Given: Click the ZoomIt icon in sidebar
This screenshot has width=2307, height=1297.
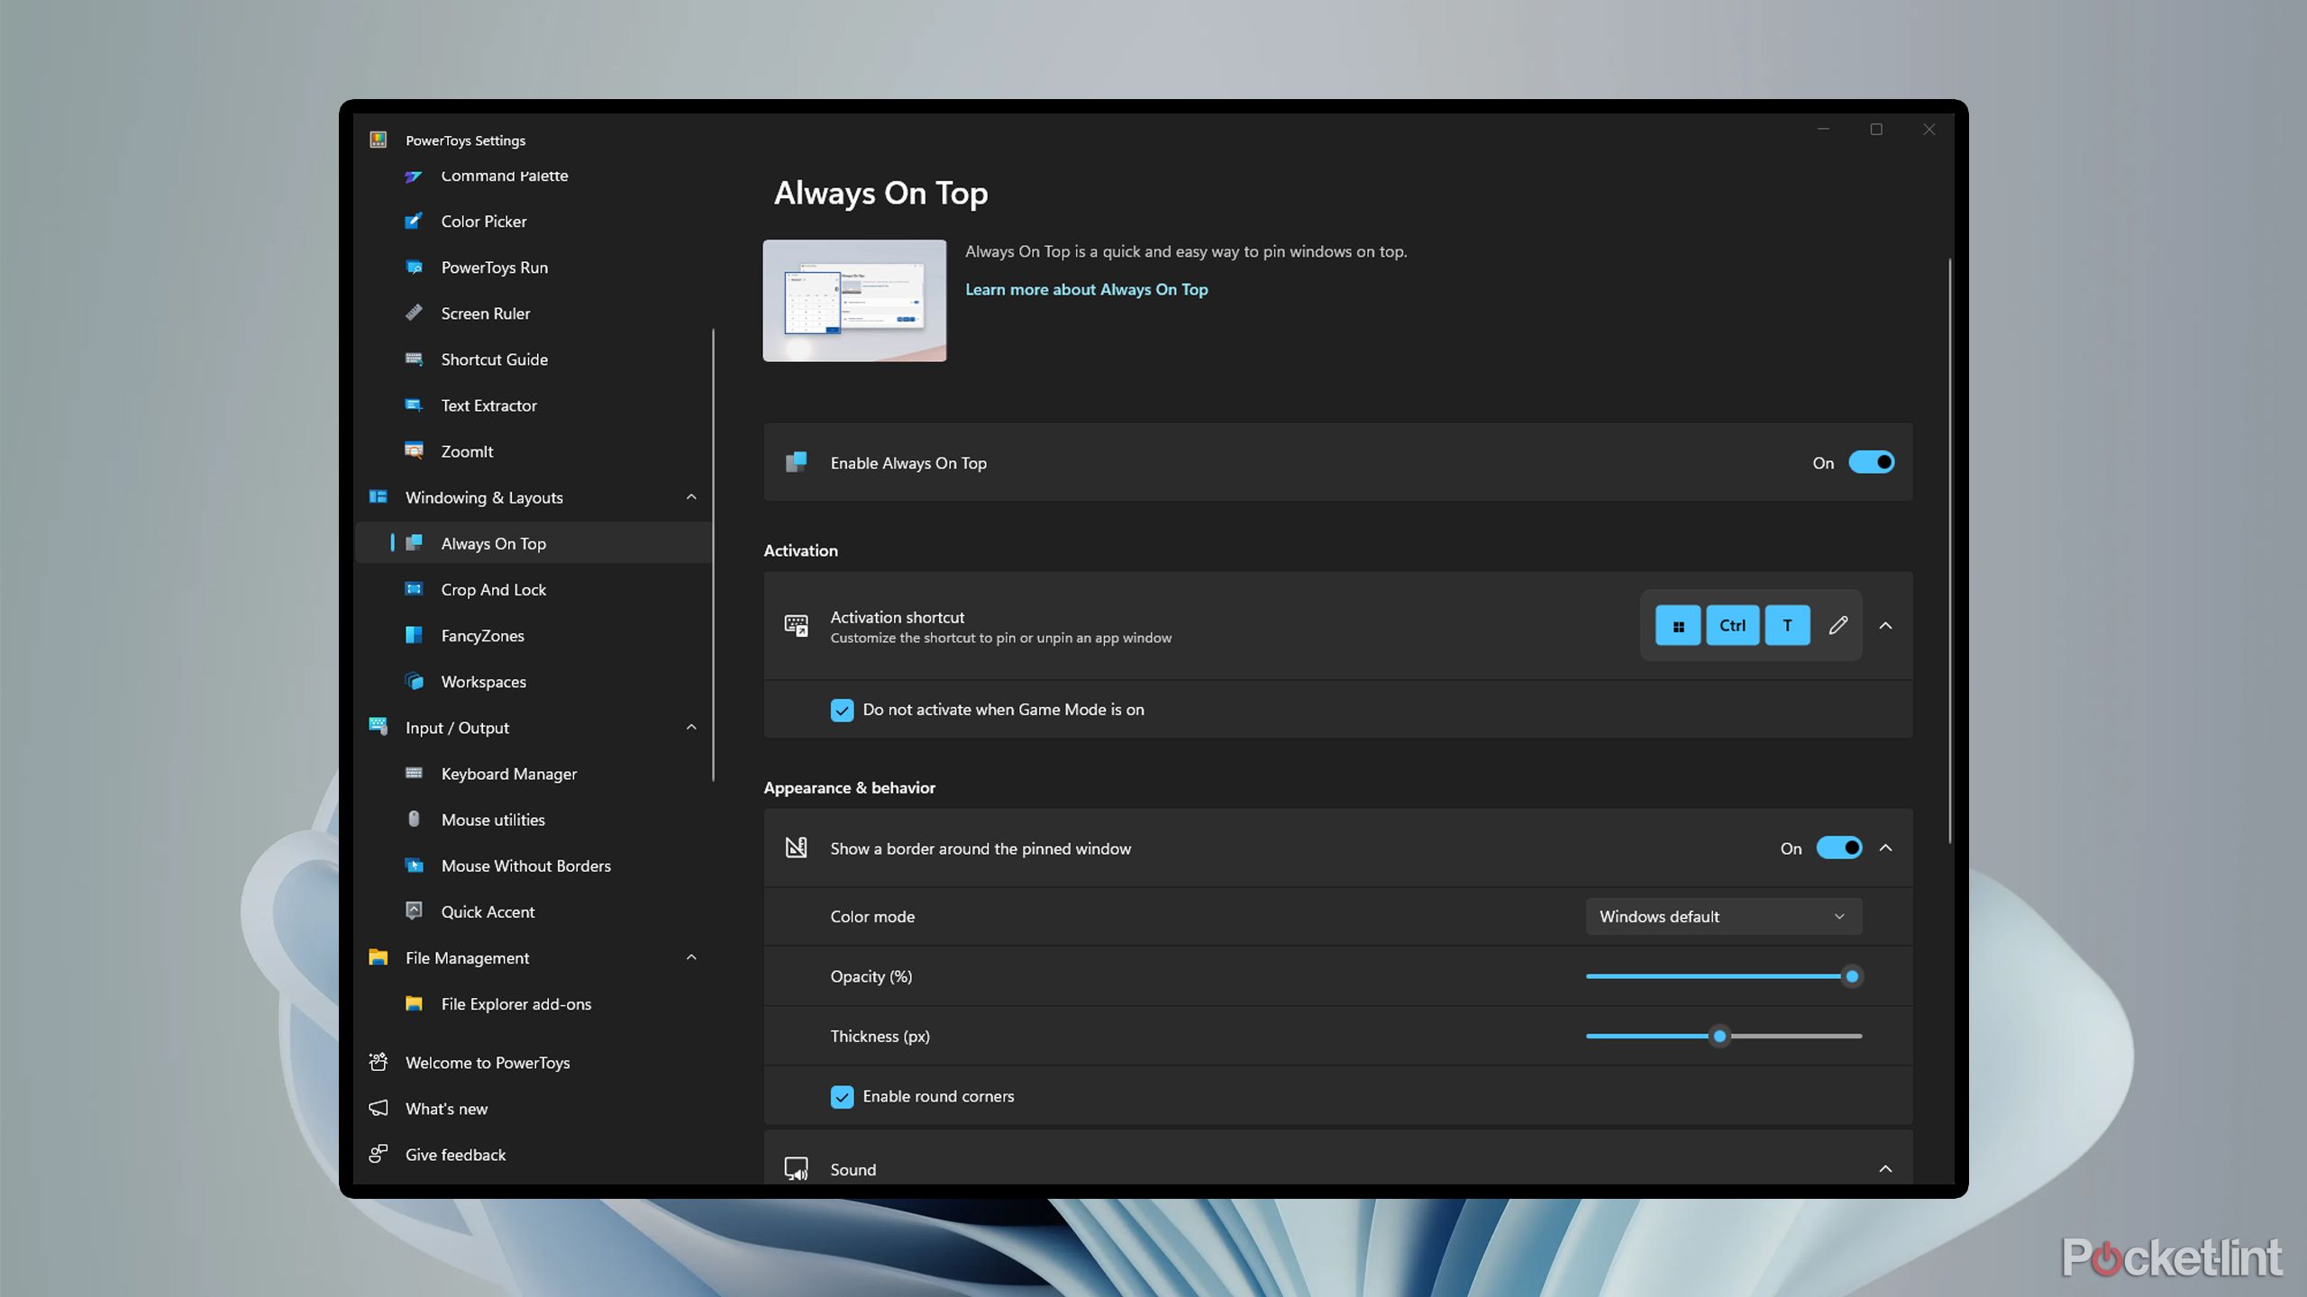Looking at the screenshot, I should click(x=414, y=450).
